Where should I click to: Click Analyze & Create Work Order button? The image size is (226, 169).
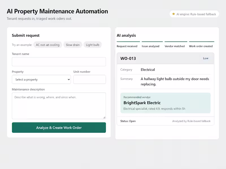pyautogui.click(x=59, y=128)
